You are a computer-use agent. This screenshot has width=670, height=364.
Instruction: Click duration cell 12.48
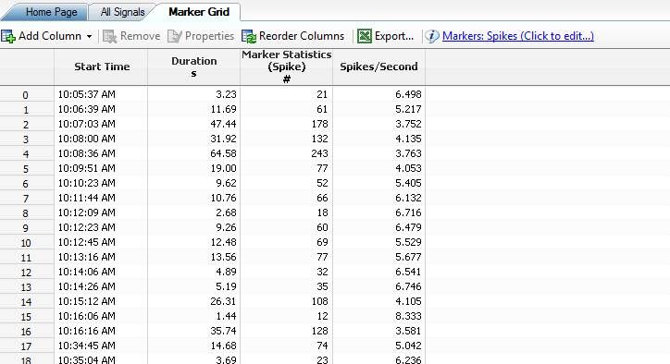(x=223, y=242)
